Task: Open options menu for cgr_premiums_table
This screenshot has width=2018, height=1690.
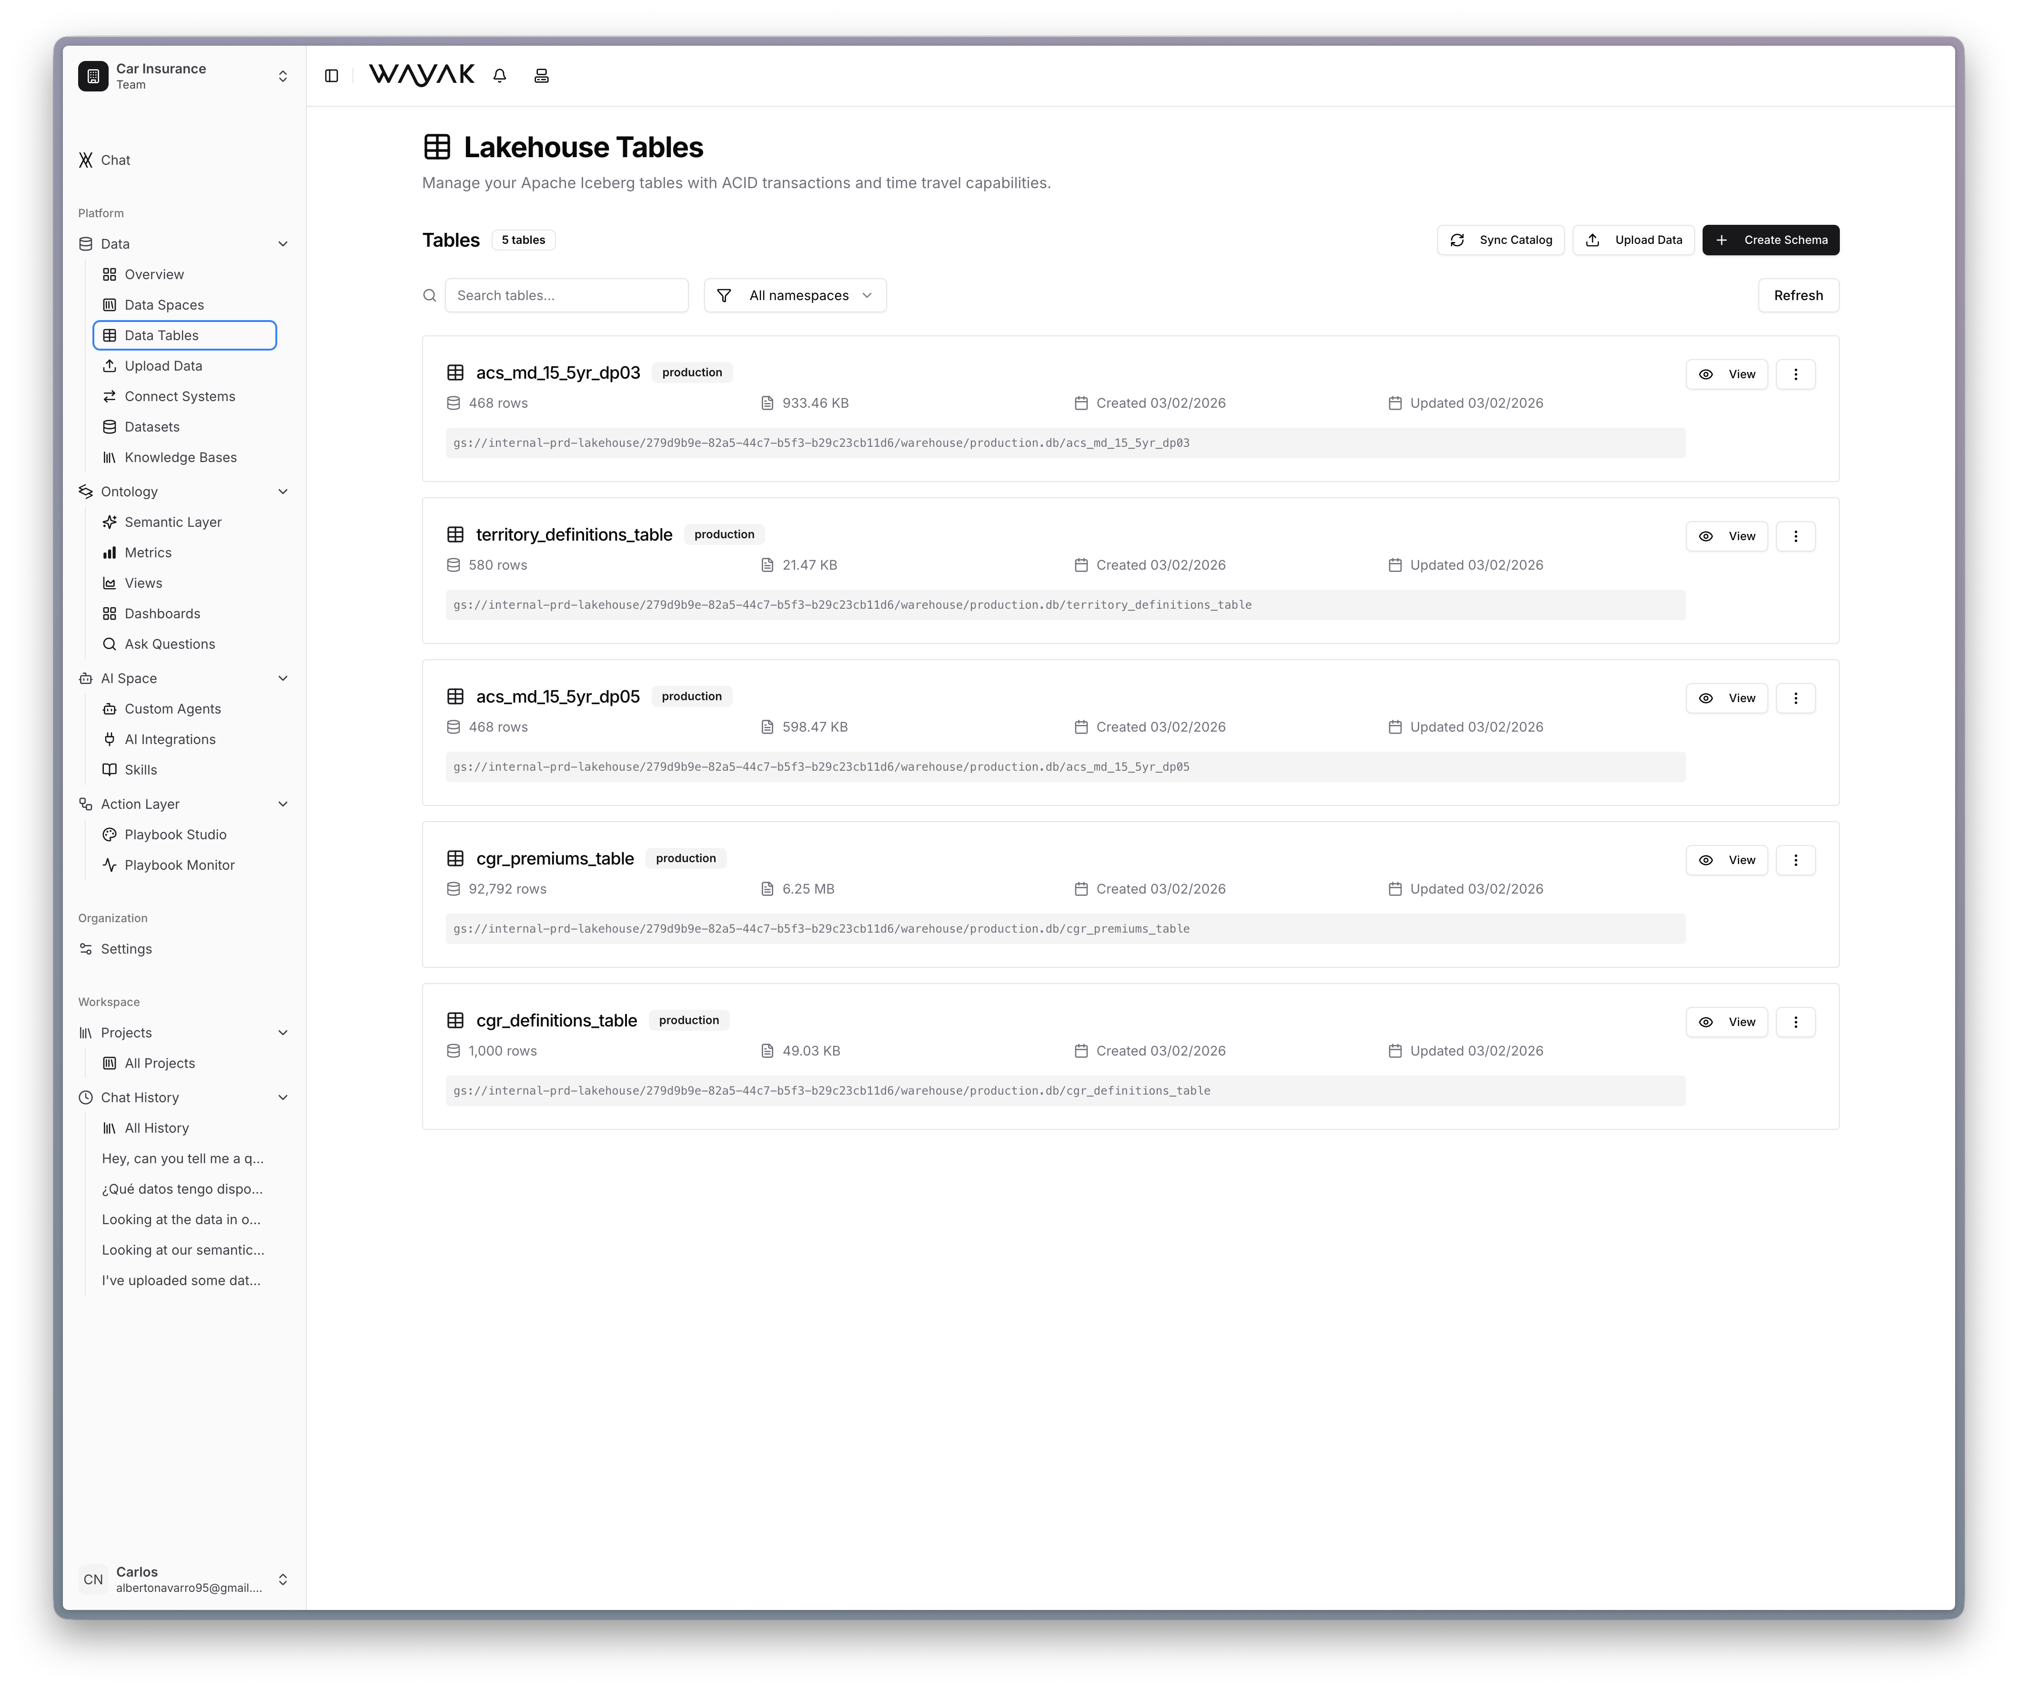Action: (x=1795, y=860)
